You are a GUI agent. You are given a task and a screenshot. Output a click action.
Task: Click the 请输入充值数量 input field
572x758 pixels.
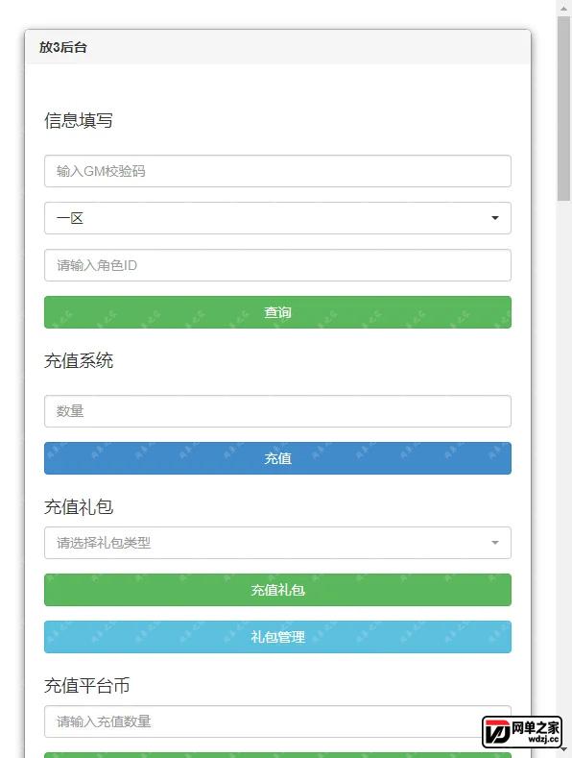point(277,721)
